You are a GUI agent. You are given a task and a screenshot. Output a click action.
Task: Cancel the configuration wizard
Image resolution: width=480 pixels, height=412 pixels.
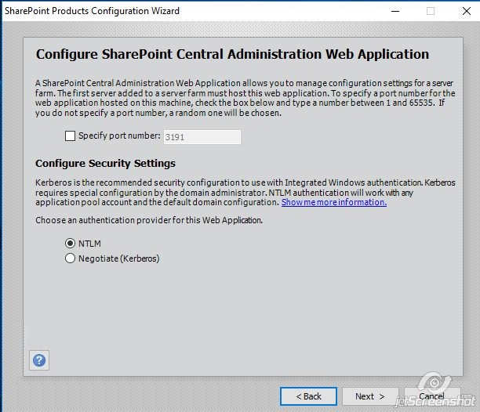click(x=431, y=396)
